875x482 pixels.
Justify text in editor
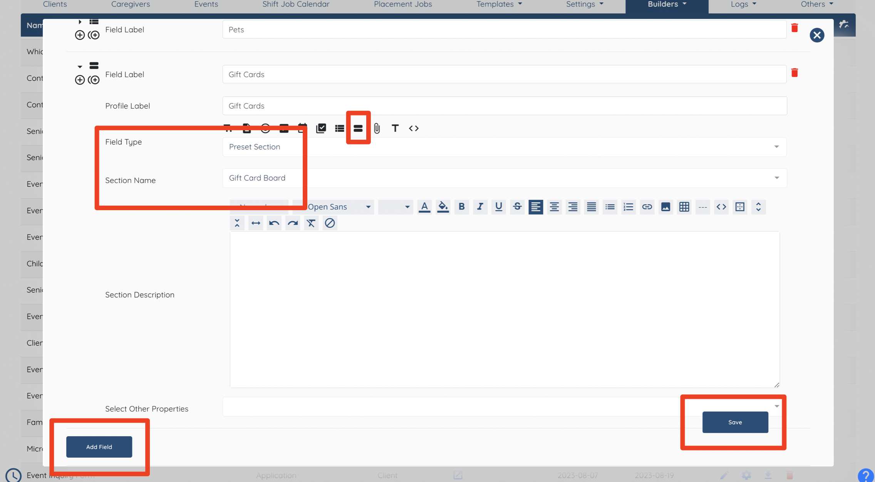pyautogui.click(x=591, y=207)
